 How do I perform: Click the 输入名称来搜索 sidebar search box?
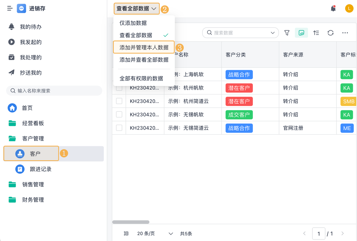coord(54,91)
